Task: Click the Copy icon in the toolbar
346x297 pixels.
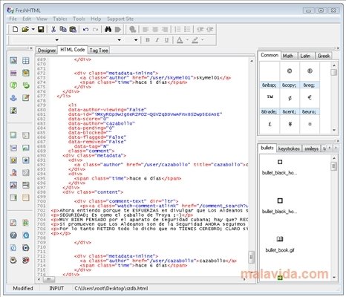Action: (63, 29)
